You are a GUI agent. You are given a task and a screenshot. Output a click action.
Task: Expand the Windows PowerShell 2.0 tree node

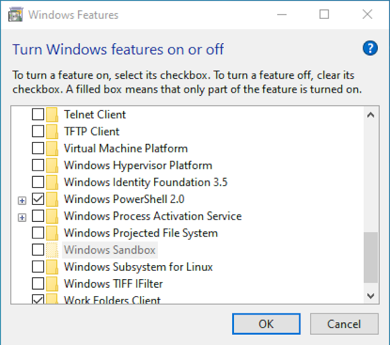[x=23, y=199]
